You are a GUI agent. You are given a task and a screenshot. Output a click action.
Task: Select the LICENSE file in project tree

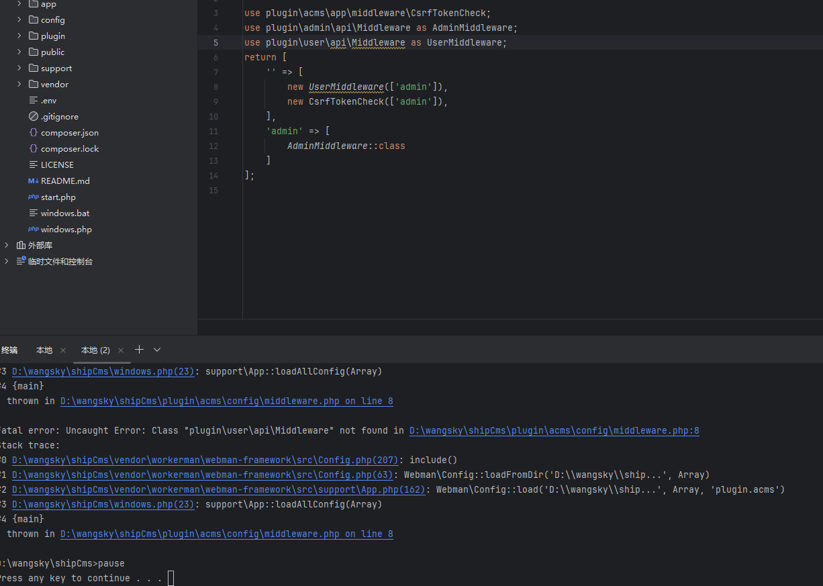click(57, 165)
